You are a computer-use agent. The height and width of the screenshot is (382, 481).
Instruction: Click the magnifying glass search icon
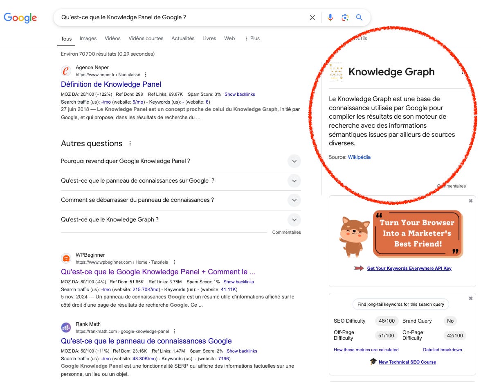[x=359, y=18]
